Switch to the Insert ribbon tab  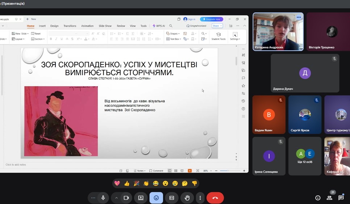click(42, 26)
